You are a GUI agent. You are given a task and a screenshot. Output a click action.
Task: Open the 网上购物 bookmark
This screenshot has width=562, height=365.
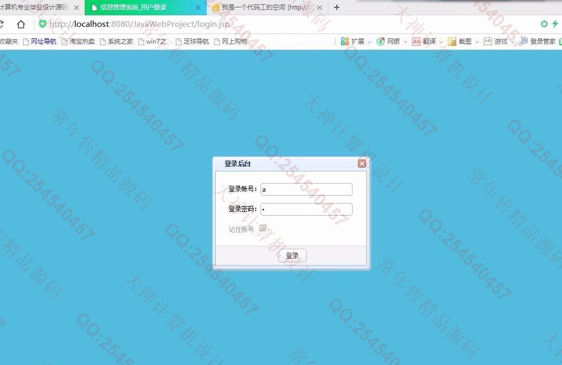[x=230, y=42]
